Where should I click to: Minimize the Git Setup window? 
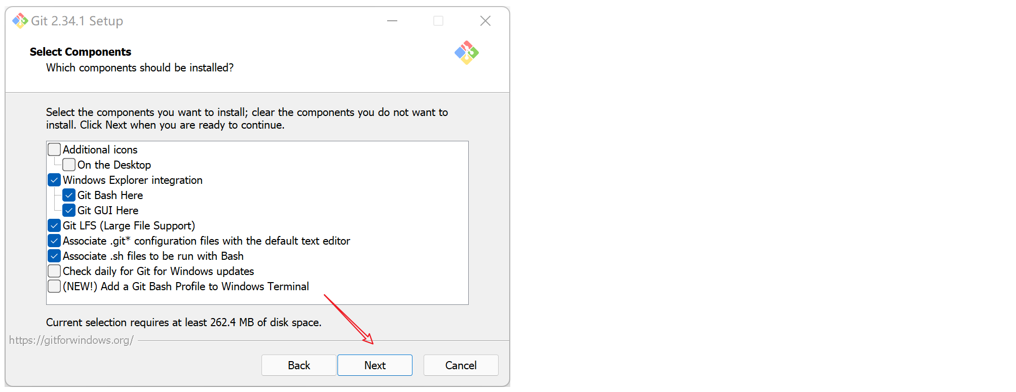pyautogui.click(x=392, y=21)
